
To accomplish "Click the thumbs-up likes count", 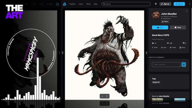I will tap(154, 43).
